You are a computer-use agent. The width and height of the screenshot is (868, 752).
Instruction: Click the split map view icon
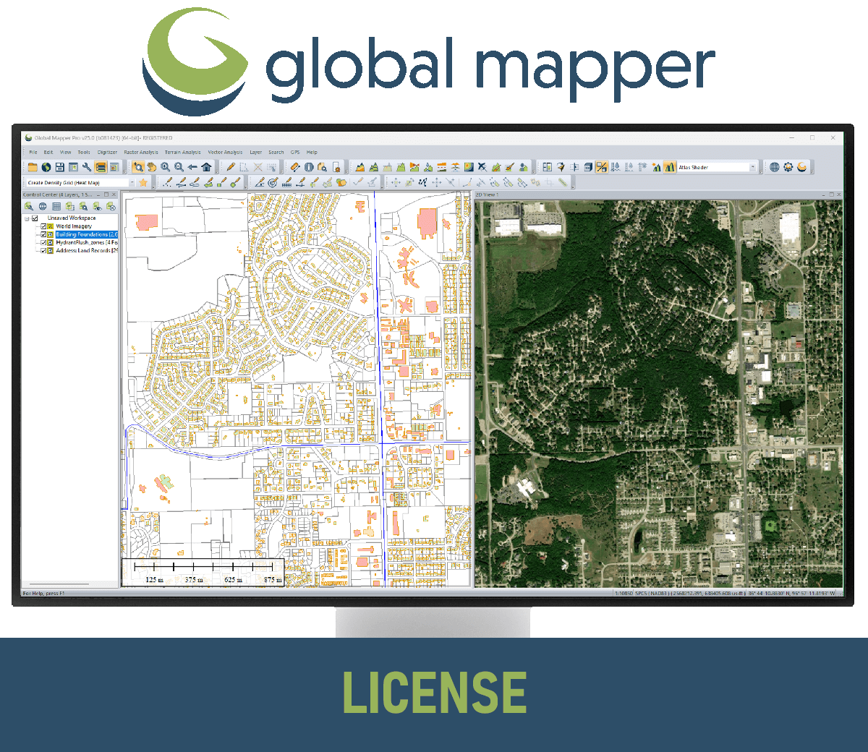(x=548, y=167)
